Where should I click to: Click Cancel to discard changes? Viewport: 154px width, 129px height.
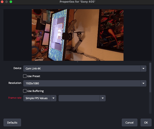tap(129, 123)
